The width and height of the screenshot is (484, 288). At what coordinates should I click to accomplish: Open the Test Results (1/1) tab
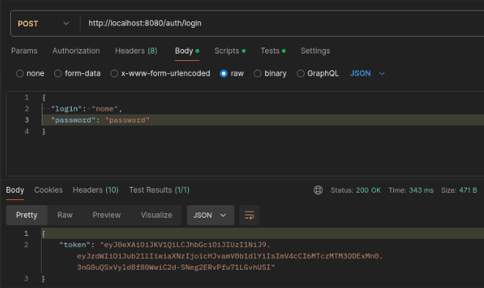(160, 190)
